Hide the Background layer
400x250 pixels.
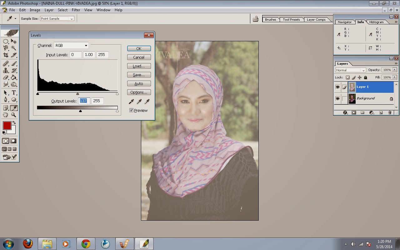coord(338,98)
